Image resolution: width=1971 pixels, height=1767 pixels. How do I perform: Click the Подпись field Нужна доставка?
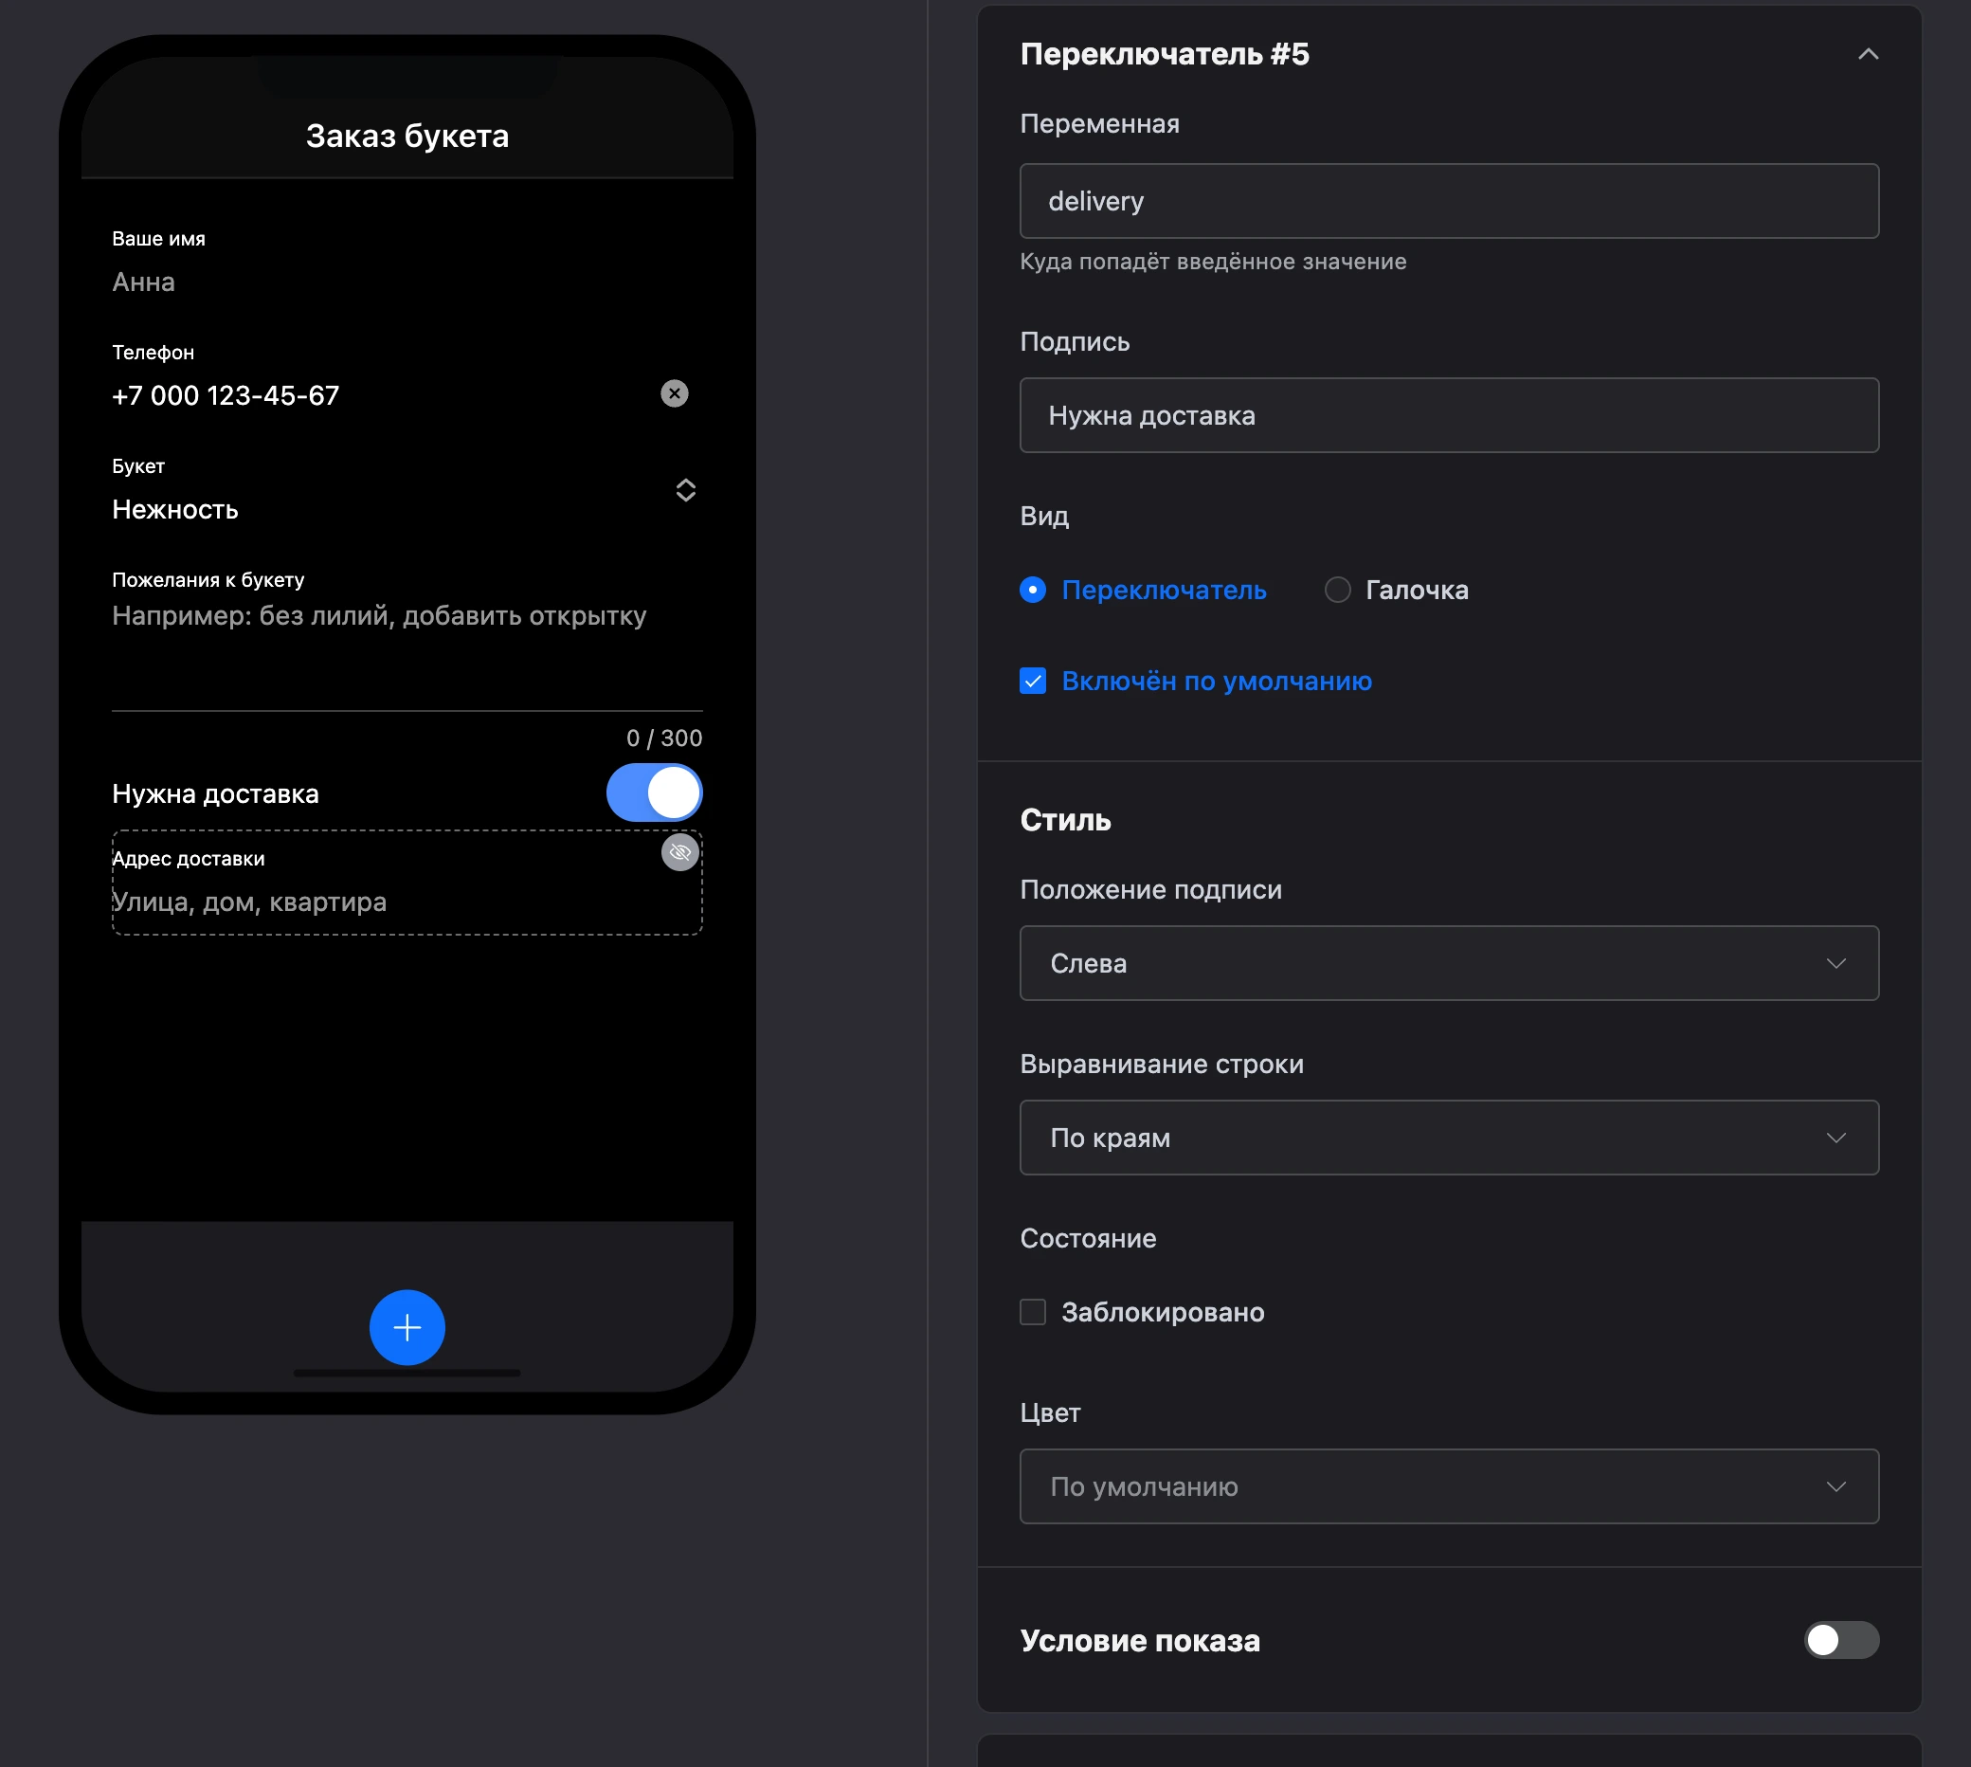coord(1449,415)
